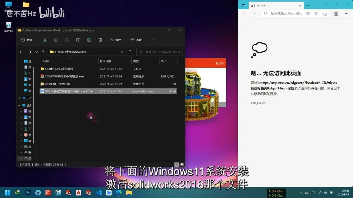Click the Explorer search box

[x=160, y=52]
